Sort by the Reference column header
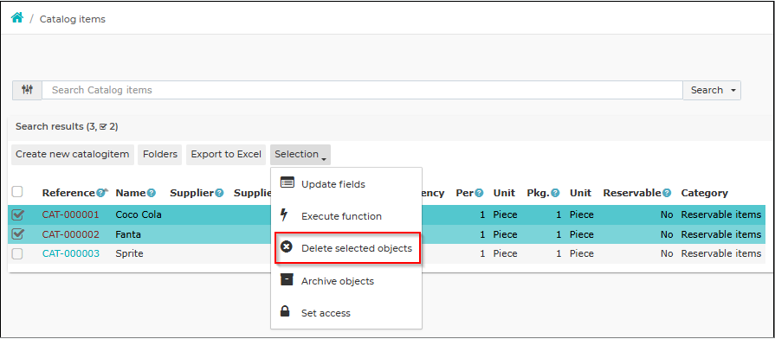Viewport: 775px width, 339px height. [x=68, y=193]
